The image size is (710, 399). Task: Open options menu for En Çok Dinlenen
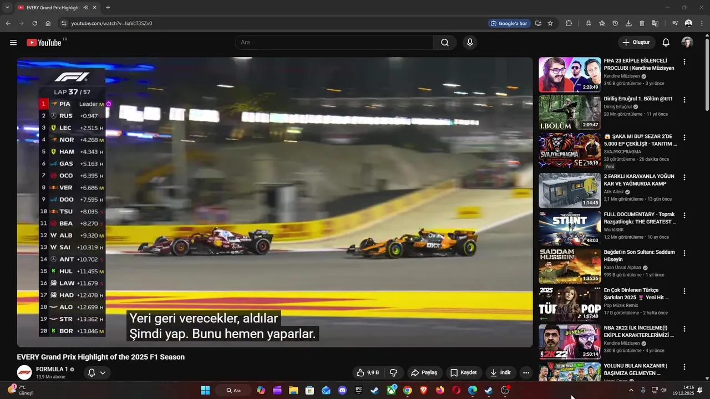pyautogui.click(x=684, y=291)
